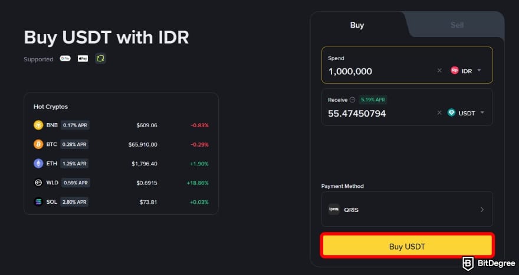Click the USDT token icon
519x275 pixels.
pyautogui.click(x=452, y=112)
